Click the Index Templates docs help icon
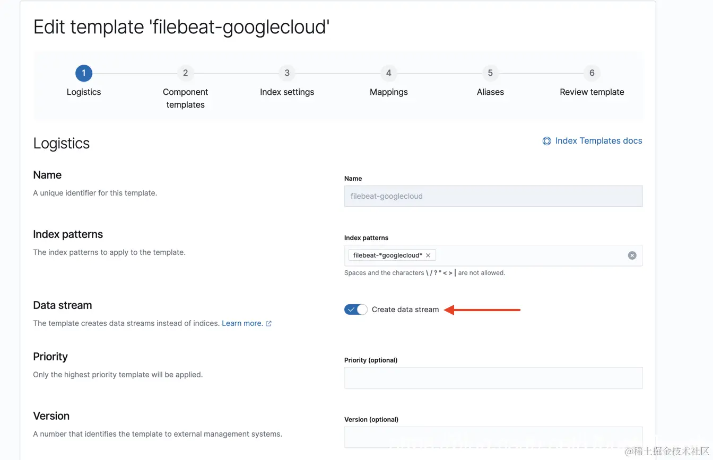Viewport: 713px width, 460px height. coord(546,141)
